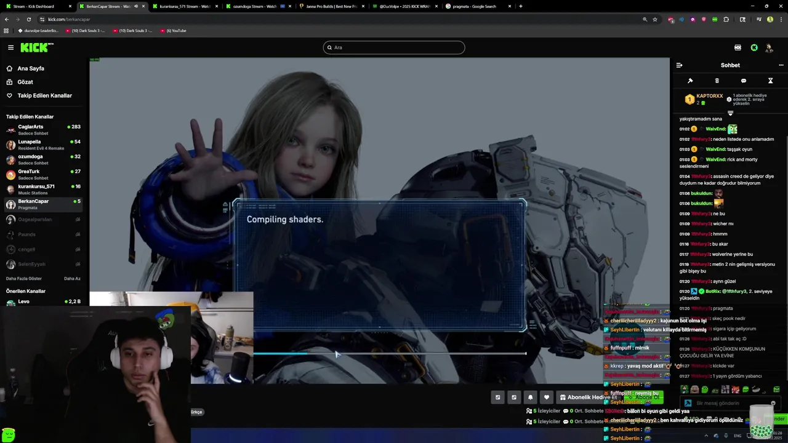Click the green Abone Ol button
The width and height of the screenshot is (788, 443).
click(643, 397)
